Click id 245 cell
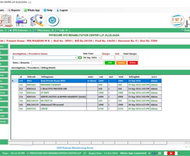This screenshot has height=156, width=190. (x=22, y=105)
